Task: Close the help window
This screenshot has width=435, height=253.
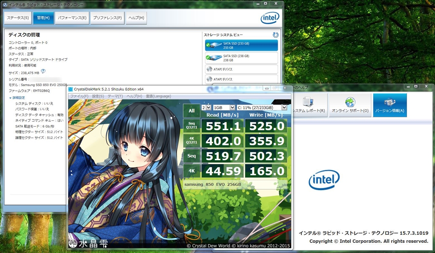Action: point(427,86)
